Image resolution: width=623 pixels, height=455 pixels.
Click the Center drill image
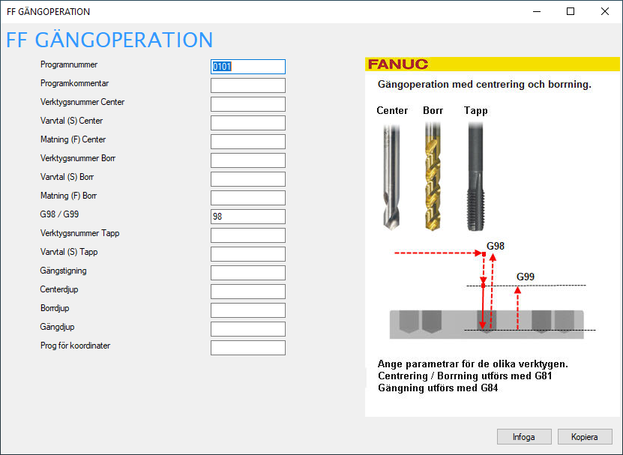(391, 176)
